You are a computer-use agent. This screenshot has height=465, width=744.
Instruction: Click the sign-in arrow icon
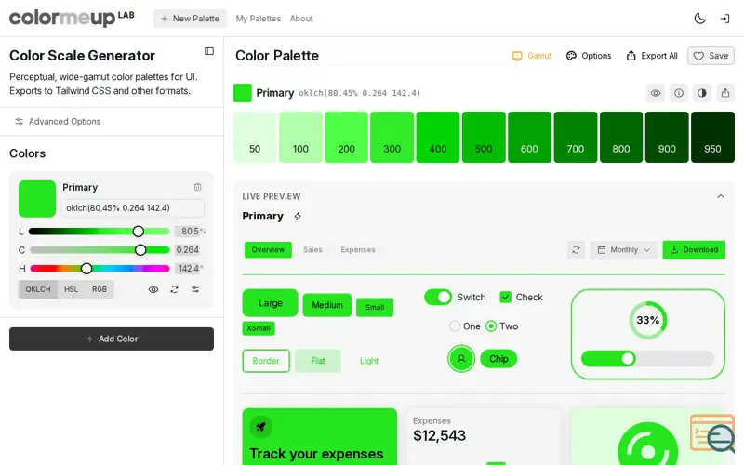(724, 19)
